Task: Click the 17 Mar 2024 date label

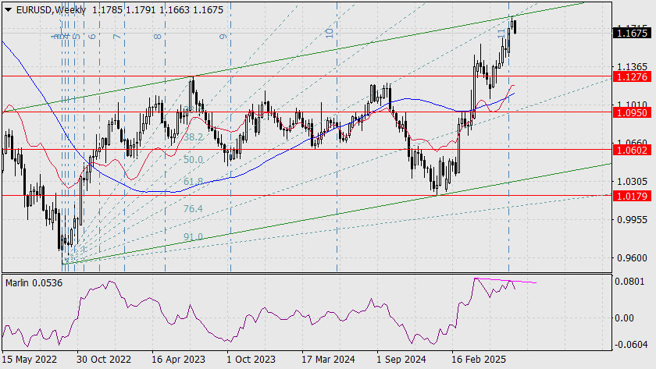Action: tap(328, 360)
